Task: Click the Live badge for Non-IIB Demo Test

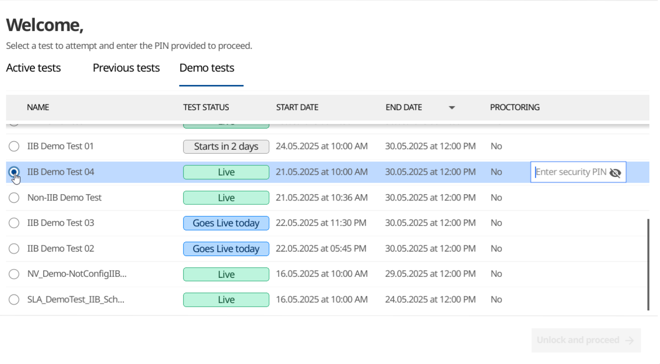Action: point(226,197)
